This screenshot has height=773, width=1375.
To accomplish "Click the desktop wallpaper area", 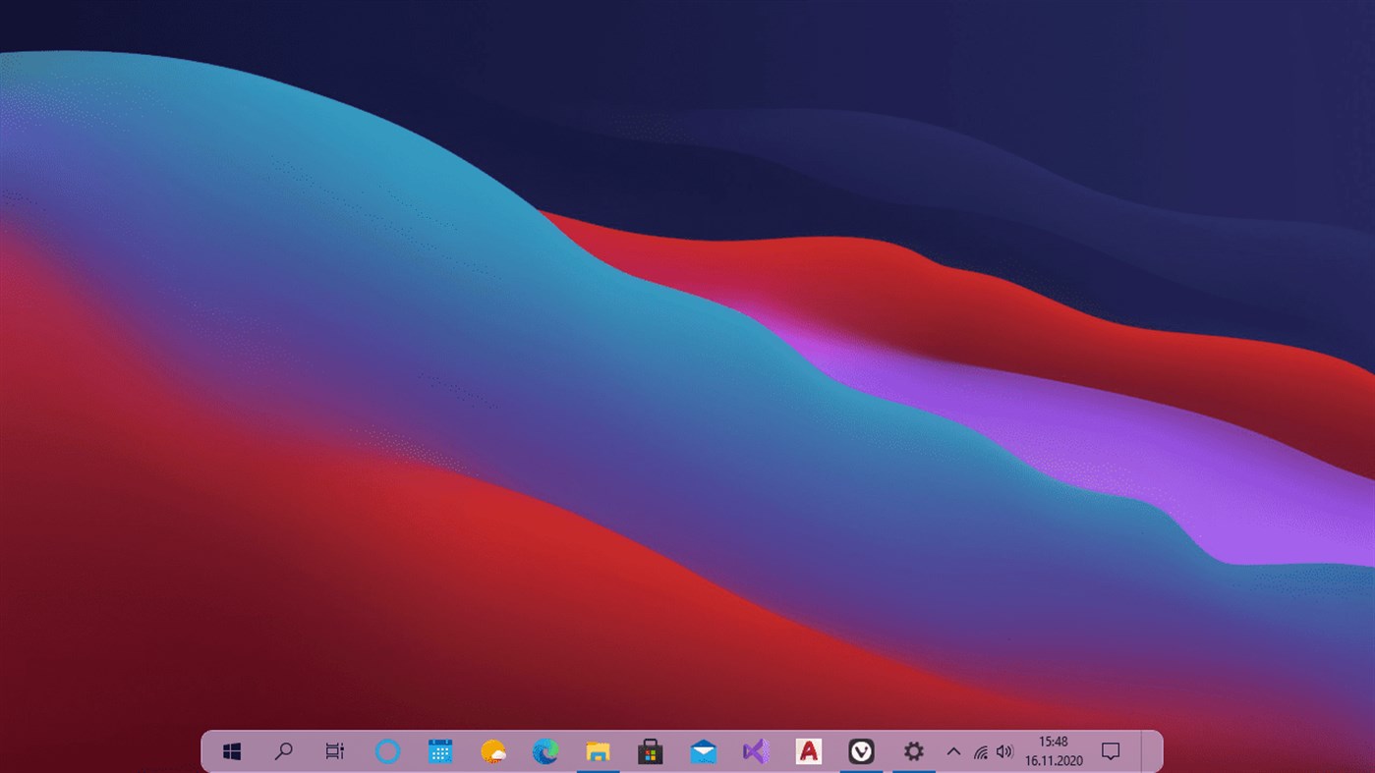I will pos(688,344).
